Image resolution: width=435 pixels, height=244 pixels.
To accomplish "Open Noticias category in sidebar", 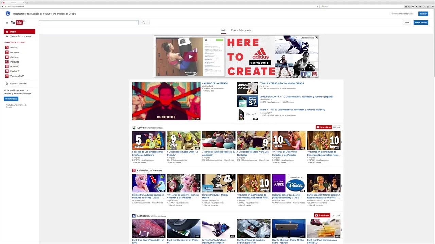I will pos(14,66).
